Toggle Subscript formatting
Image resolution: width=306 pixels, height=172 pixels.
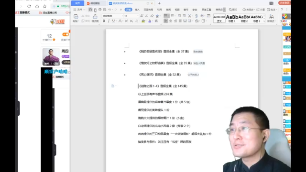[131, 21]
